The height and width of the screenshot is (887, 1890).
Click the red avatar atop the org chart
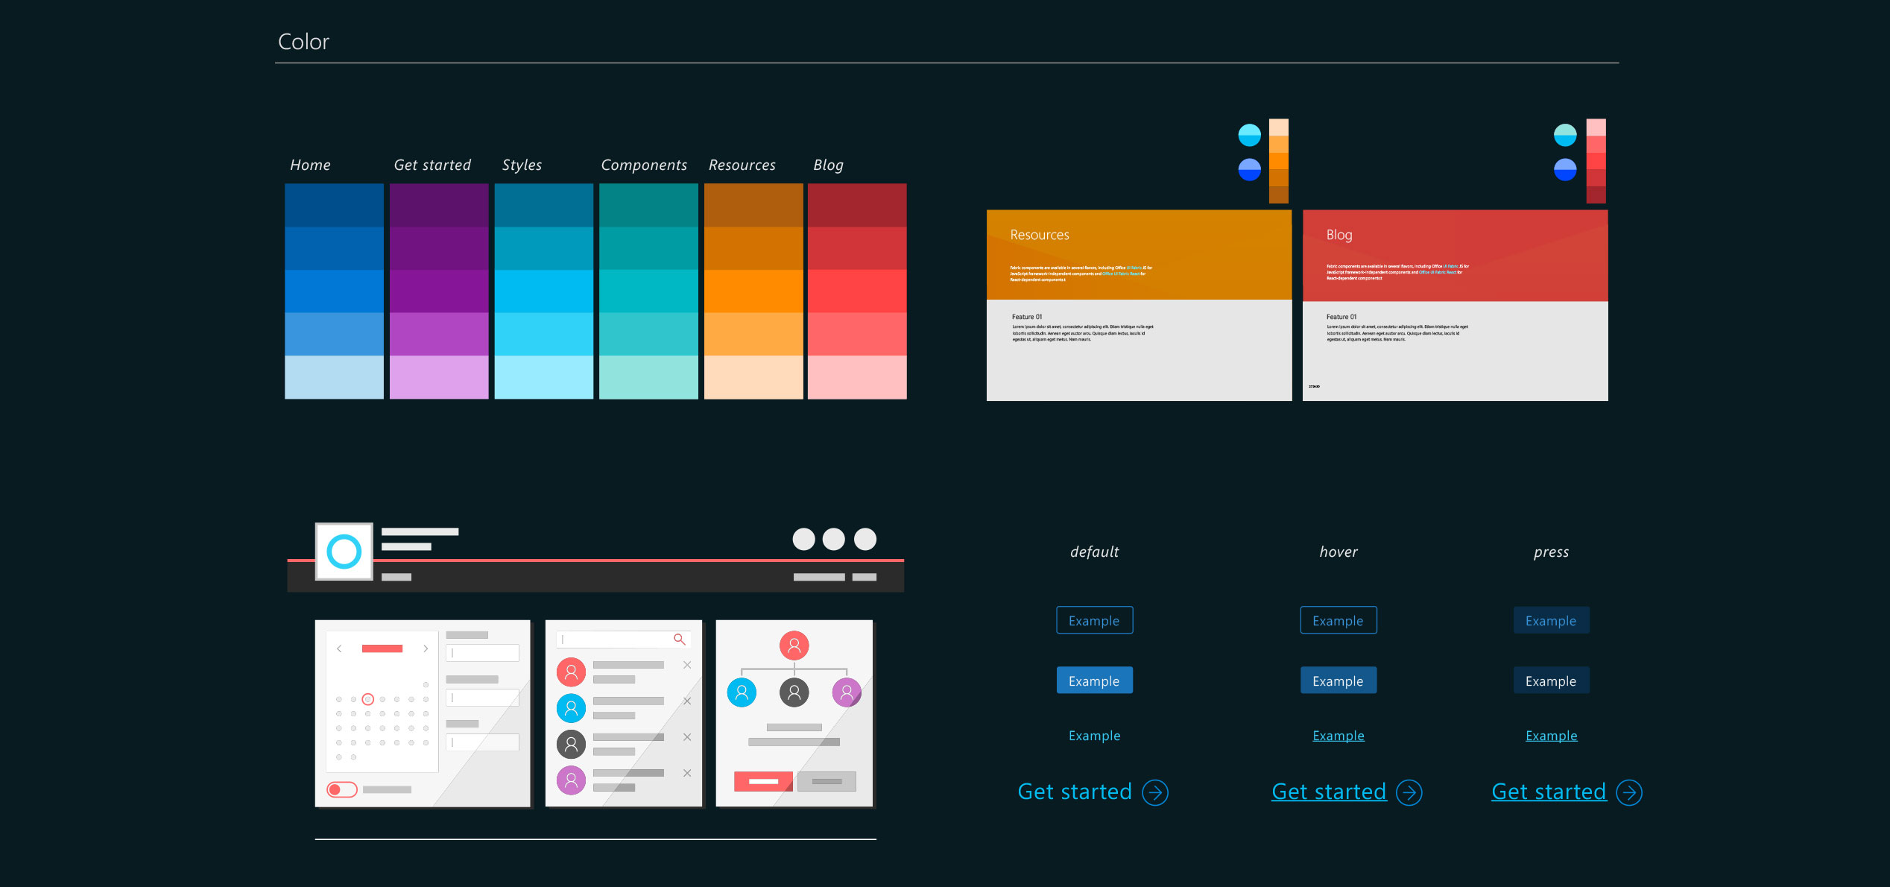(x=794, y=645)
